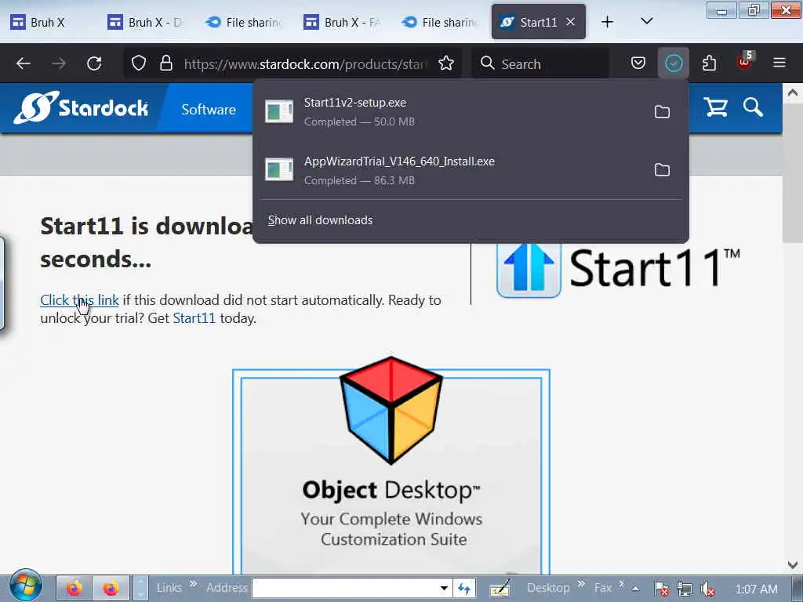Open the Stardock shopping cart
Viewport: 803px width, 602px height.
point(715,107)
